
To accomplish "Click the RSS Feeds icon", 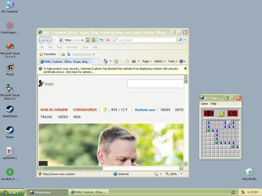I will click(116, 61).
